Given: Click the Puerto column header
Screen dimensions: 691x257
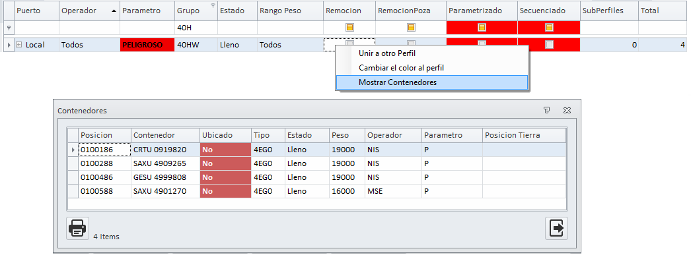Looking at the screenshot, I should point(36,11).
